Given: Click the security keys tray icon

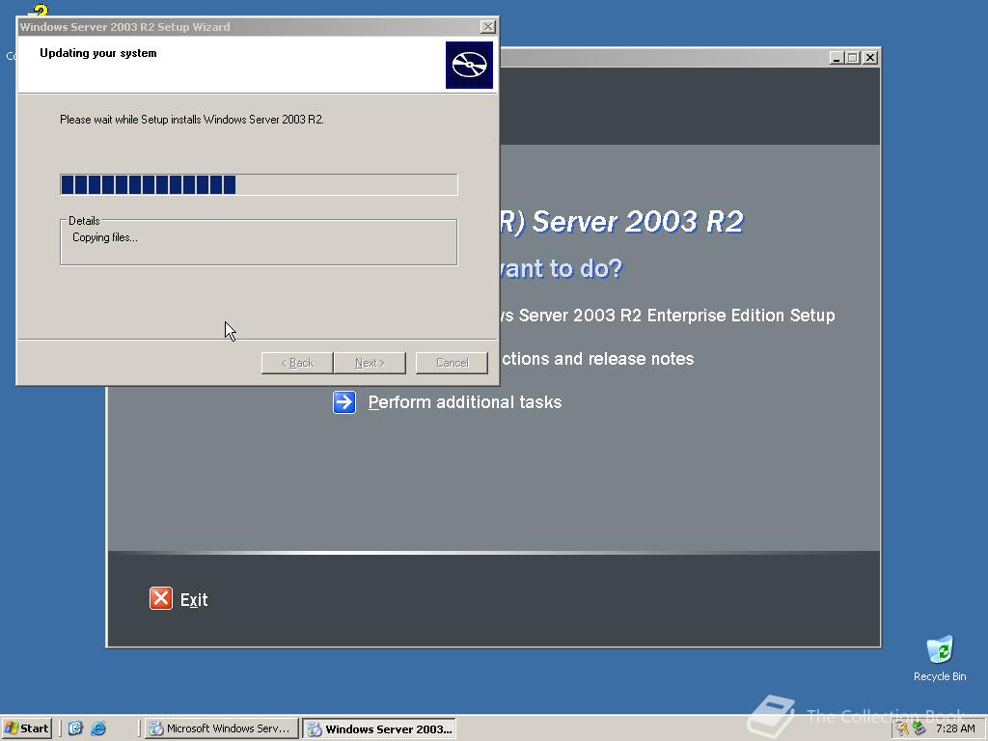Looking at the screenshot, I should tap(903, 728).
